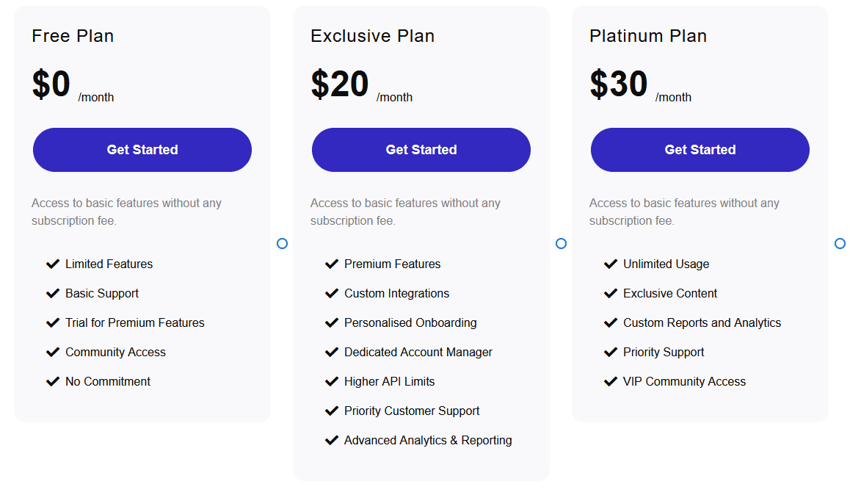
Task: Click the Higher API Limits list item
Action: point(389,381)
